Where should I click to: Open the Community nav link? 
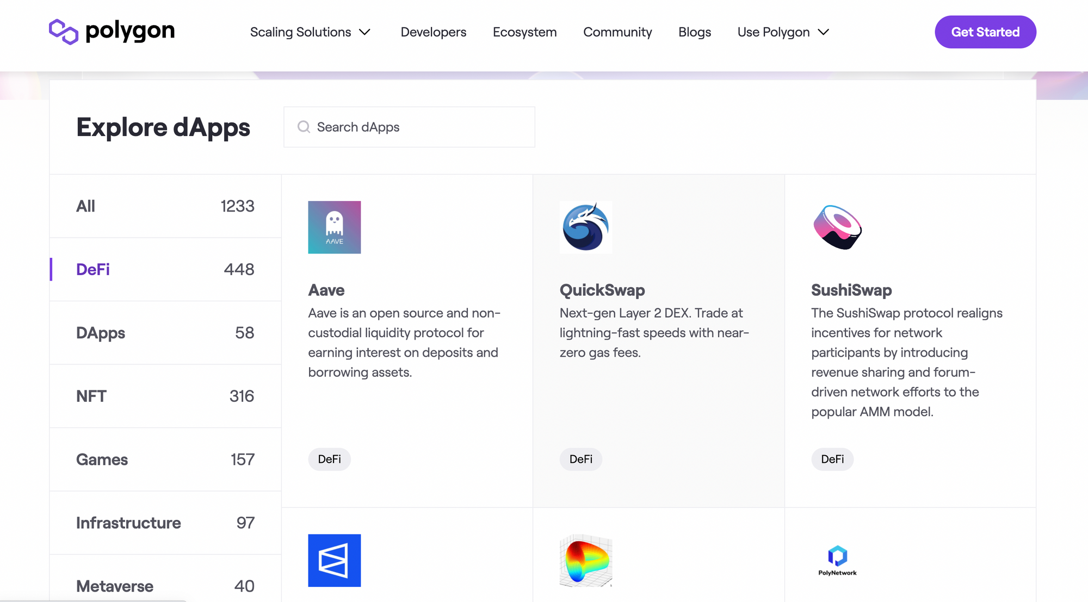point(617,32)
